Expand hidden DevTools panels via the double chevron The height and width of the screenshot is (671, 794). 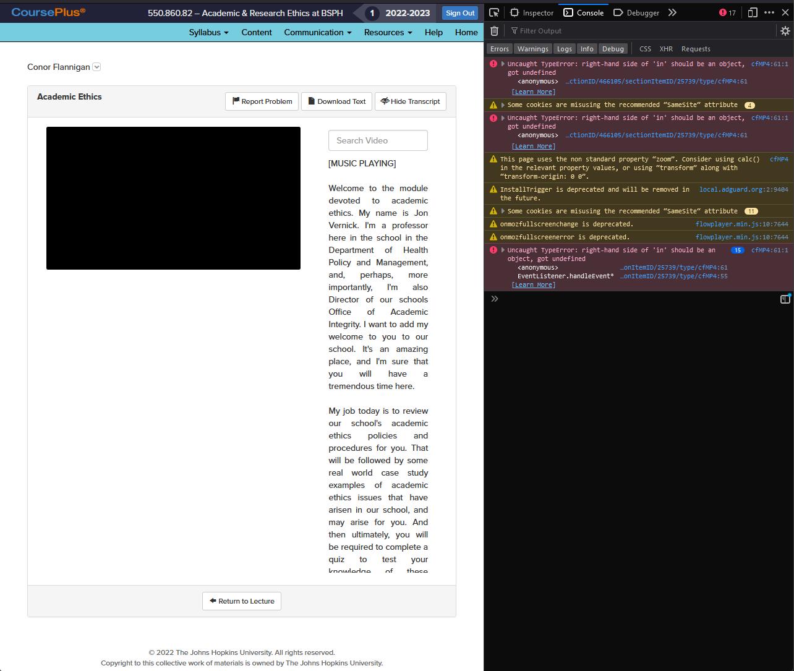(x=672, y=12)
